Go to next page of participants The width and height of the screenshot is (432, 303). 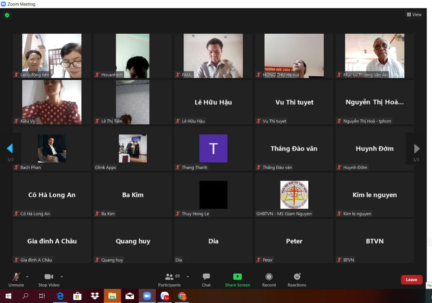(417, 148)
